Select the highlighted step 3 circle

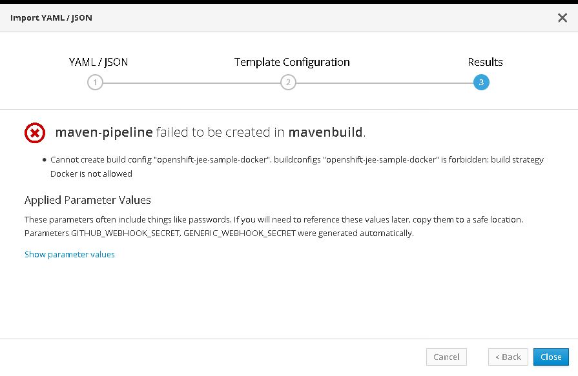(481, 82)
